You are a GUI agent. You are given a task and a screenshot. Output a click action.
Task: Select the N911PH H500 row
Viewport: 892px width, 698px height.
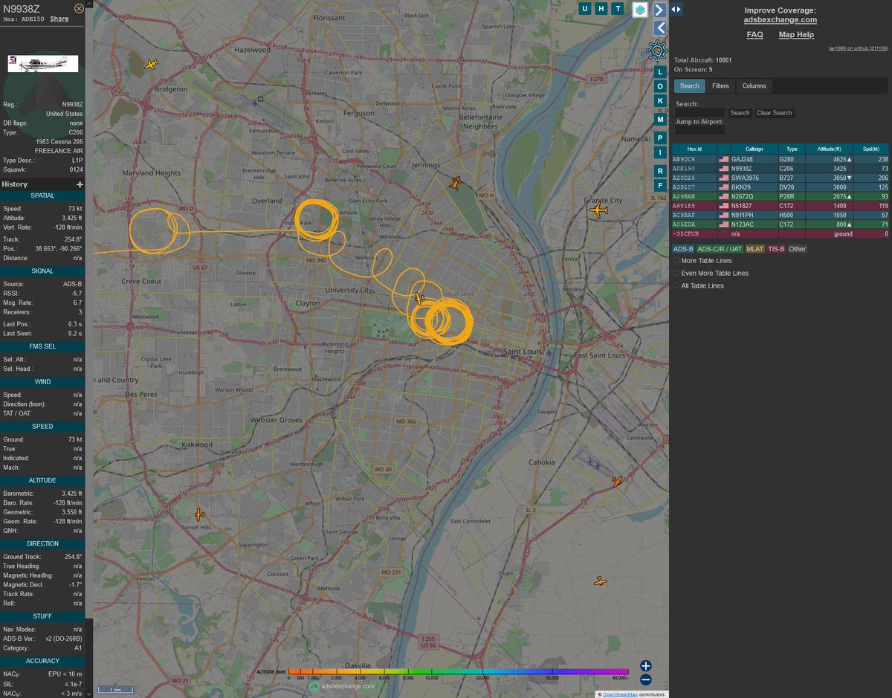pos(780,215)
